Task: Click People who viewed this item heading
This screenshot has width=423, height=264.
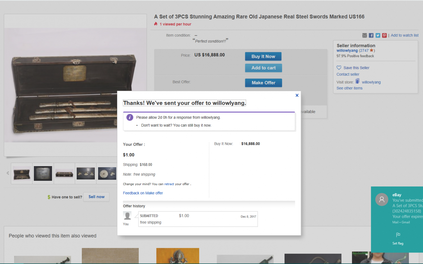Action: [52, 236]
